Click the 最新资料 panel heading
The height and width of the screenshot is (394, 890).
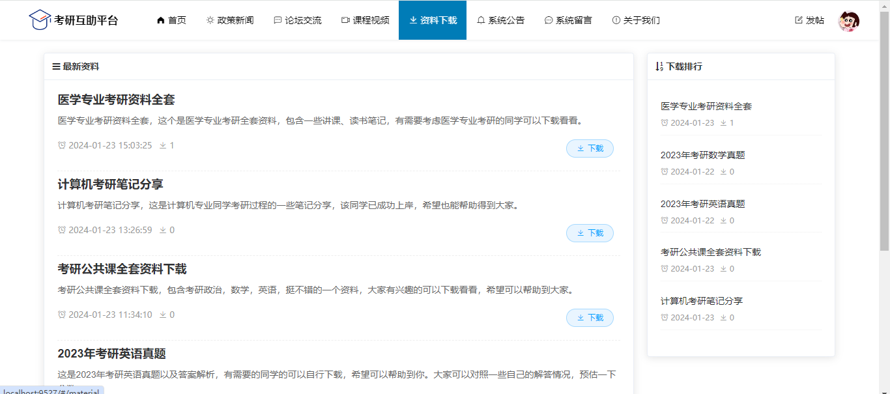click(81, 66)
